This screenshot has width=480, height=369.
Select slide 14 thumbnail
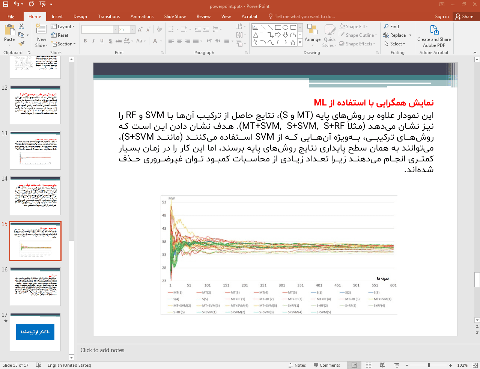click(x=35, y=196)
